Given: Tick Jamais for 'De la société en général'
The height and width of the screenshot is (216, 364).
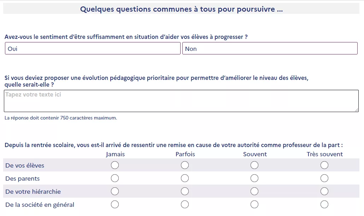Looking at the screenshot, I should pyautogui.click(x=115, y=204).
